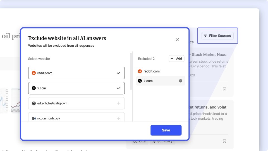Open the Filter Sources menu

click(x=217, y=36)
